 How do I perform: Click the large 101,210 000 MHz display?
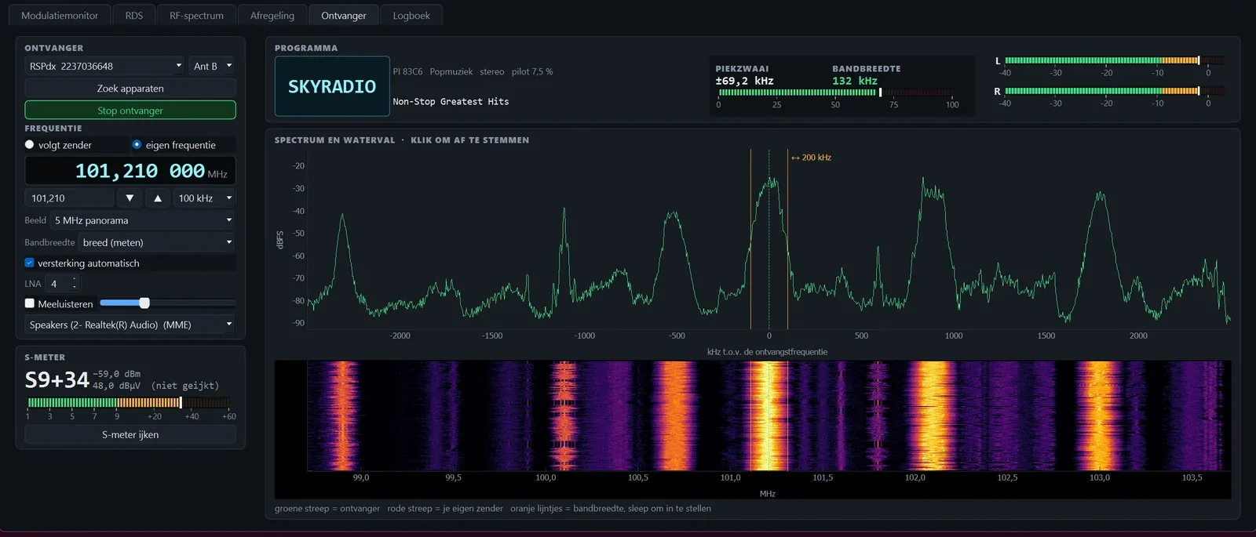click(130, 171)
